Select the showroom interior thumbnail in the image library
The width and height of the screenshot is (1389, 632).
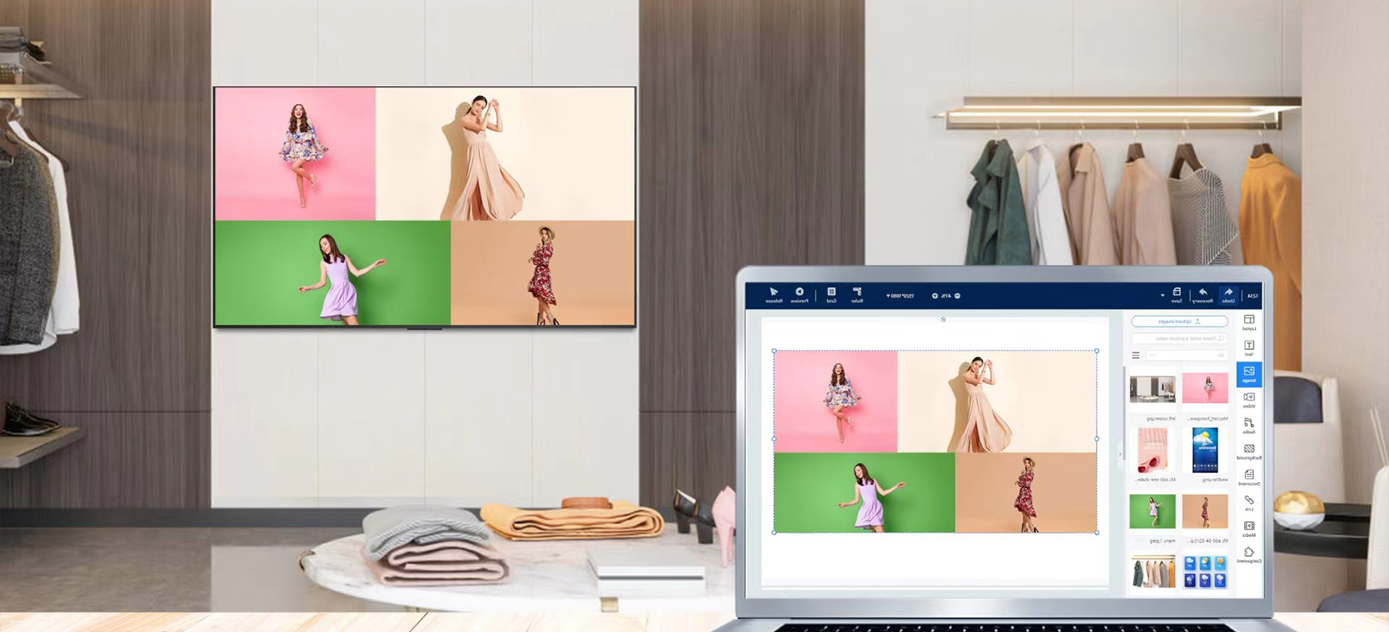(x=1152, y=388)
